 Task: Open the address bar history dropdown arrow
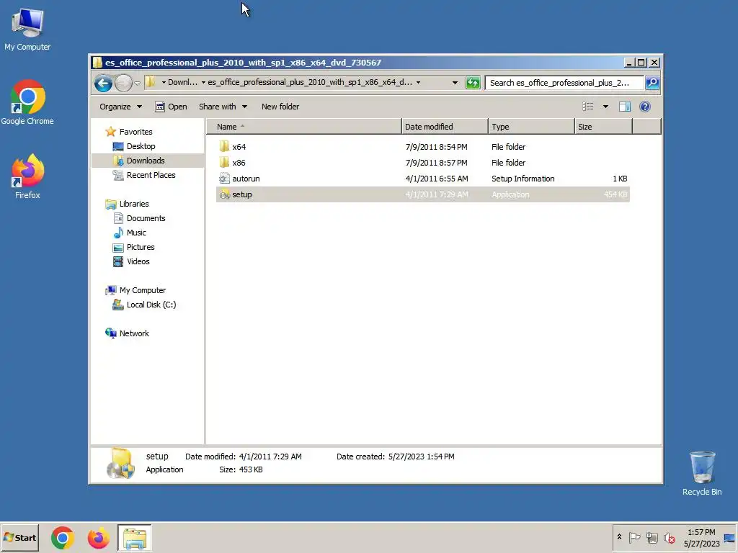coord(455,83)
